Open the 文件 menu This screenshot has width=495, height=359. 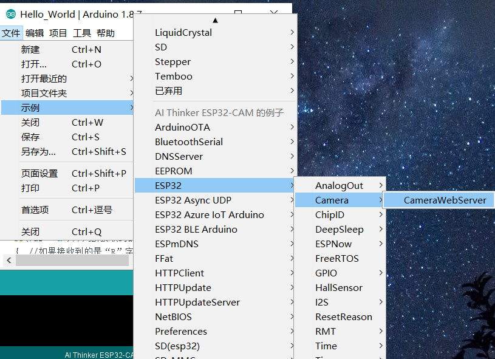11,33
